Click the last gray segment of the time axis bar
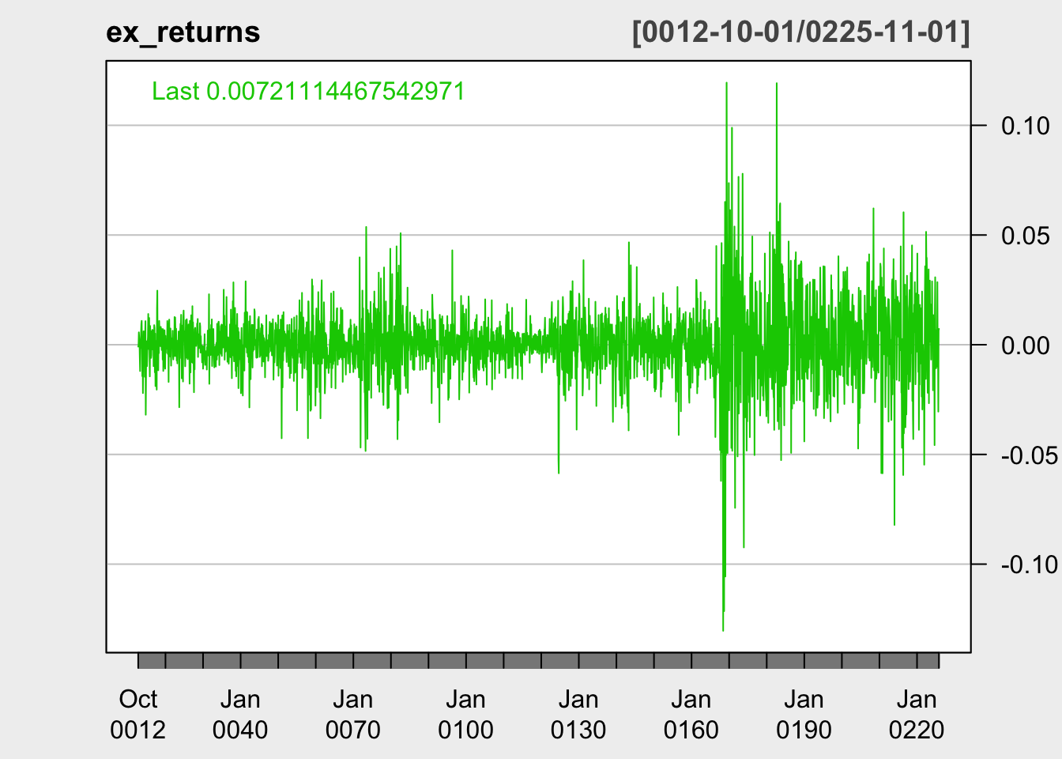Viewport: 1062px width, 759px height. pos(928,661)
